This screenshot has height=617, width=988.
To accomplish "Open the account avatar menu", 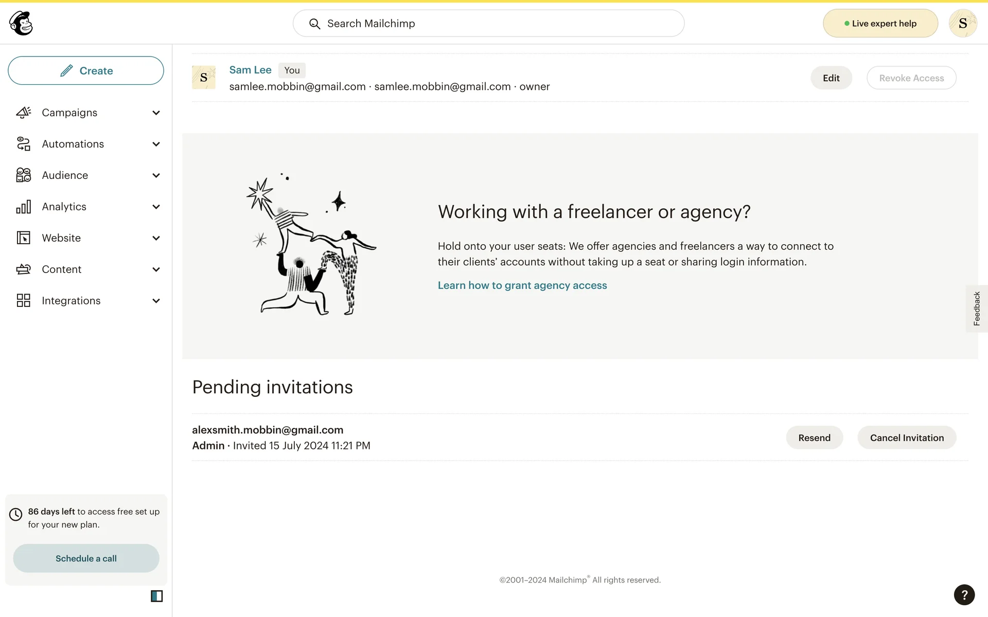I will tap(962, 23).
